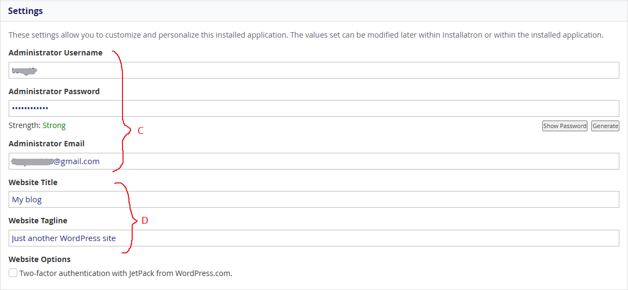Click the settings description paragraph text
The width and height of the screenshot is (628, 290).
(305, 35)
